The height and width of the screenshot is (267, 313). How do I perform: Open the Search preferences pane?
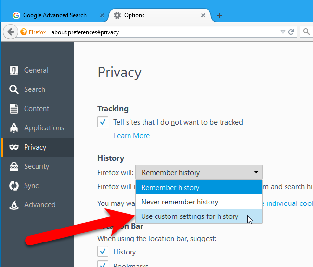tap(37, 89)
